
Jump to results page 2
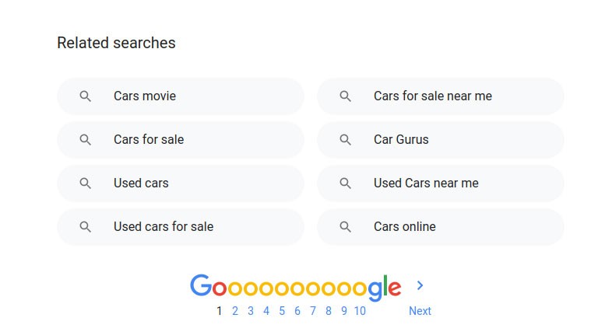[235, 311]
